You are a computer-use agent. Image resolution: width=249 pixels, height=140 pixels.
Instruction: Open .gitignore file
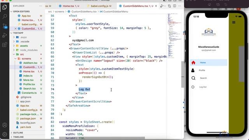point(26,97)
